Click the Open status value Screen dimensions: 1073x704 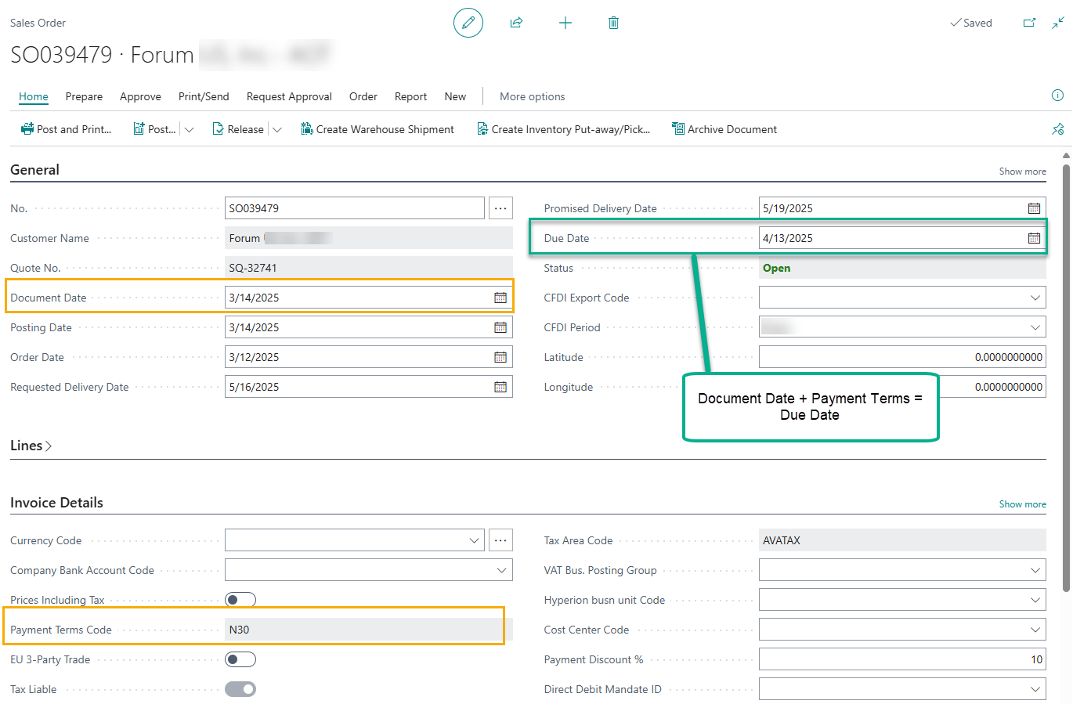click(776, 268)
